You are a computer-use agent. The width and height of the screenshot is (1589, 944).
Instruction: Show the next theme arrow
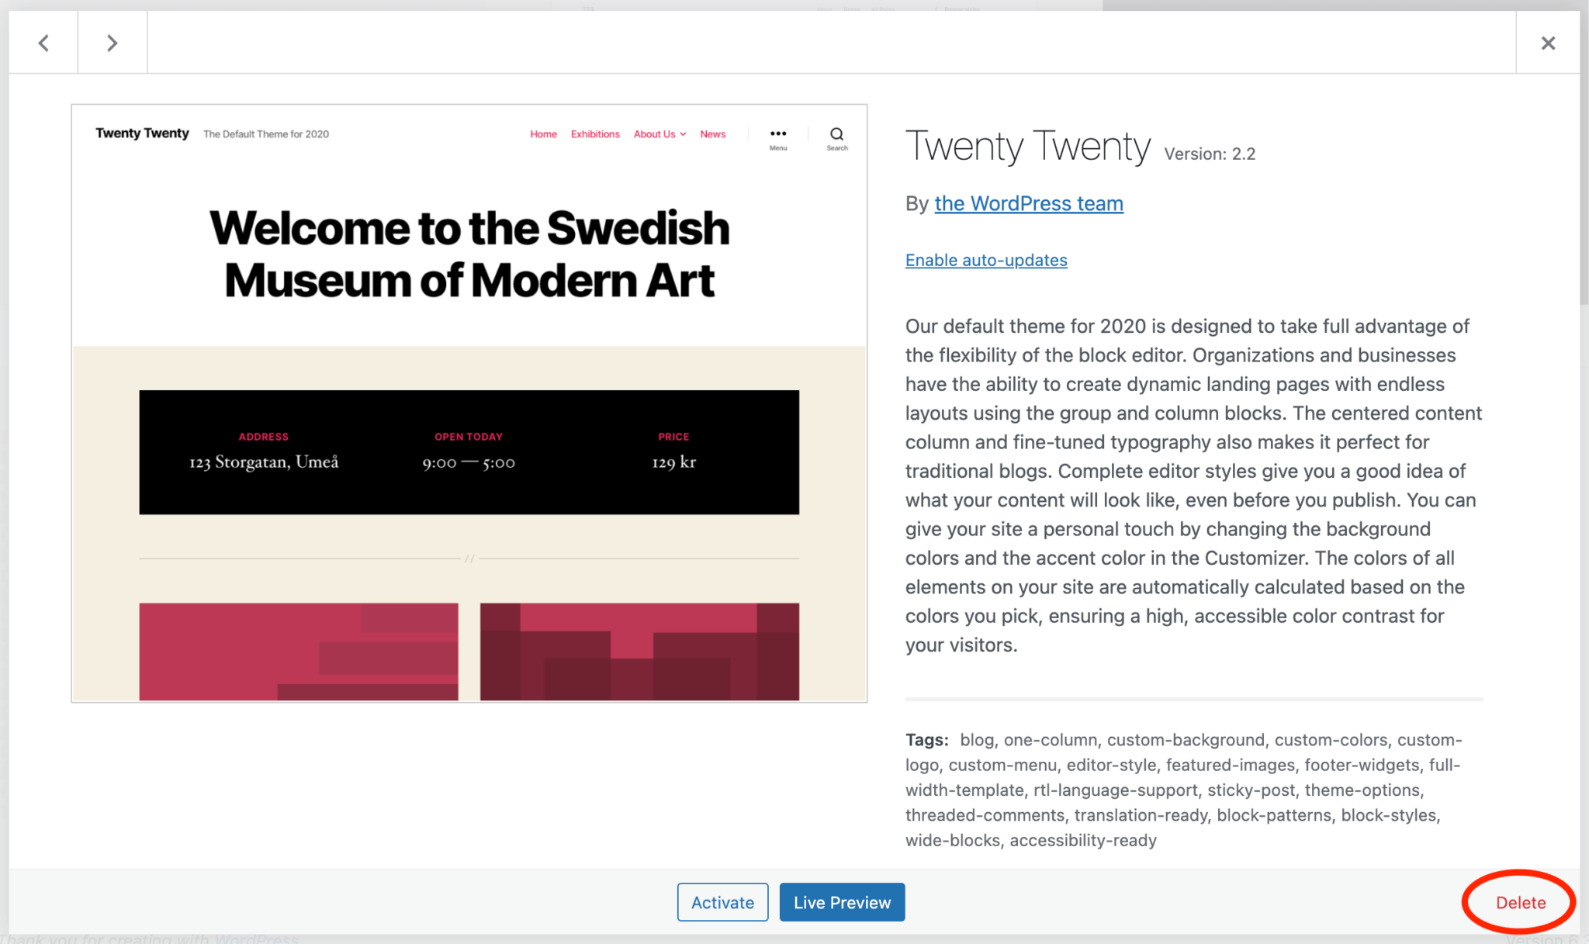[113, 43]
